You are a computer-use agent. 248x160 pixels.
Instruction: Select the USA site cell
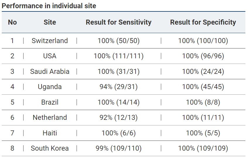[x=50, y=56]
